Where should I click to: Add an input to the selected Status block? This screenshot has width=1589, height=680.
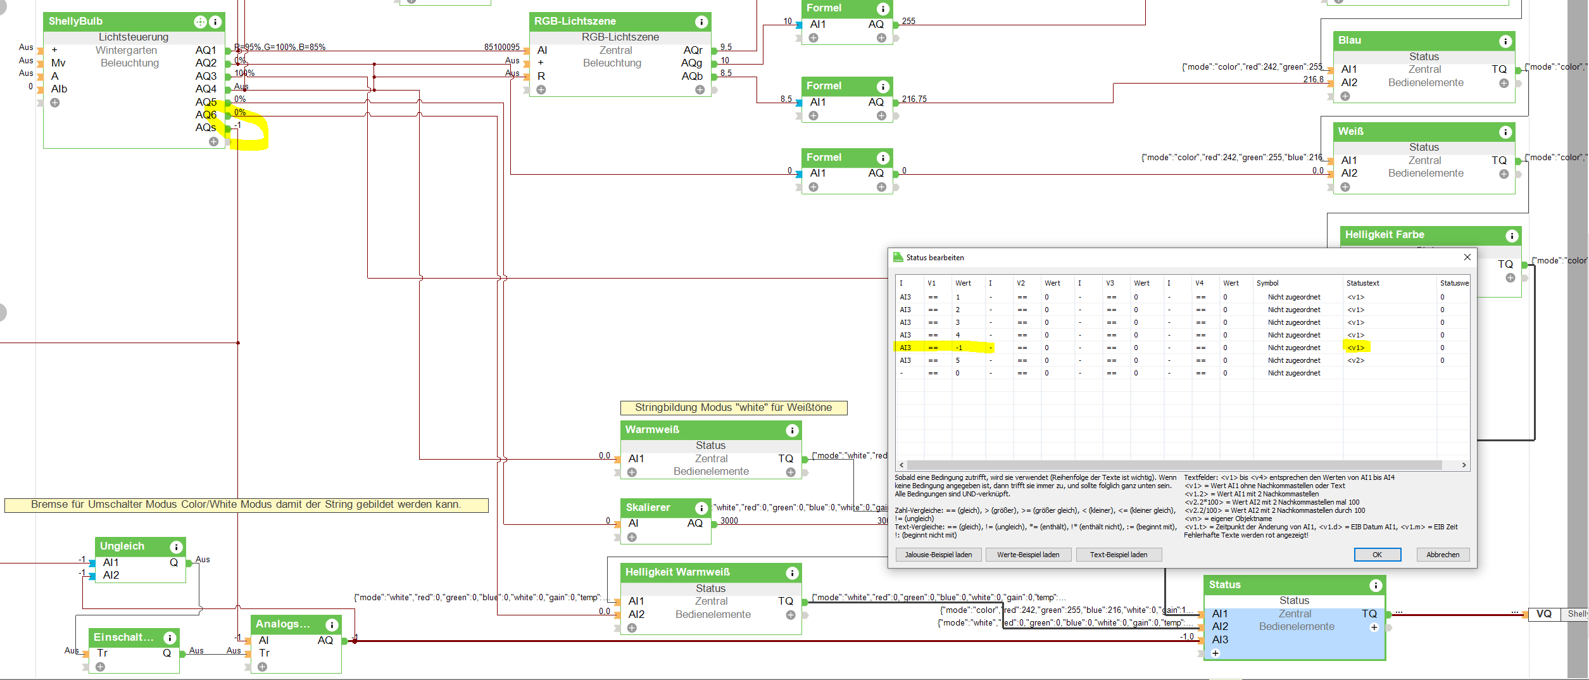(x=1215, y=653)
